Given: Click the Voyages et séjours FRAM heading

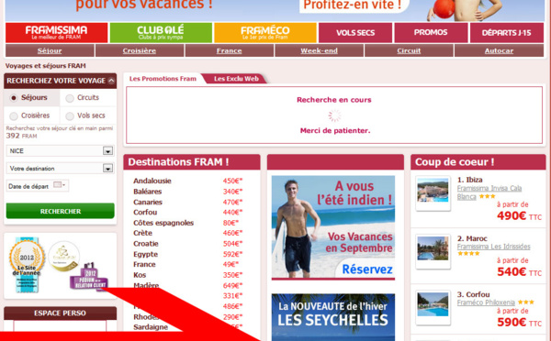Looking at the screenshot, I should [46, 66].
